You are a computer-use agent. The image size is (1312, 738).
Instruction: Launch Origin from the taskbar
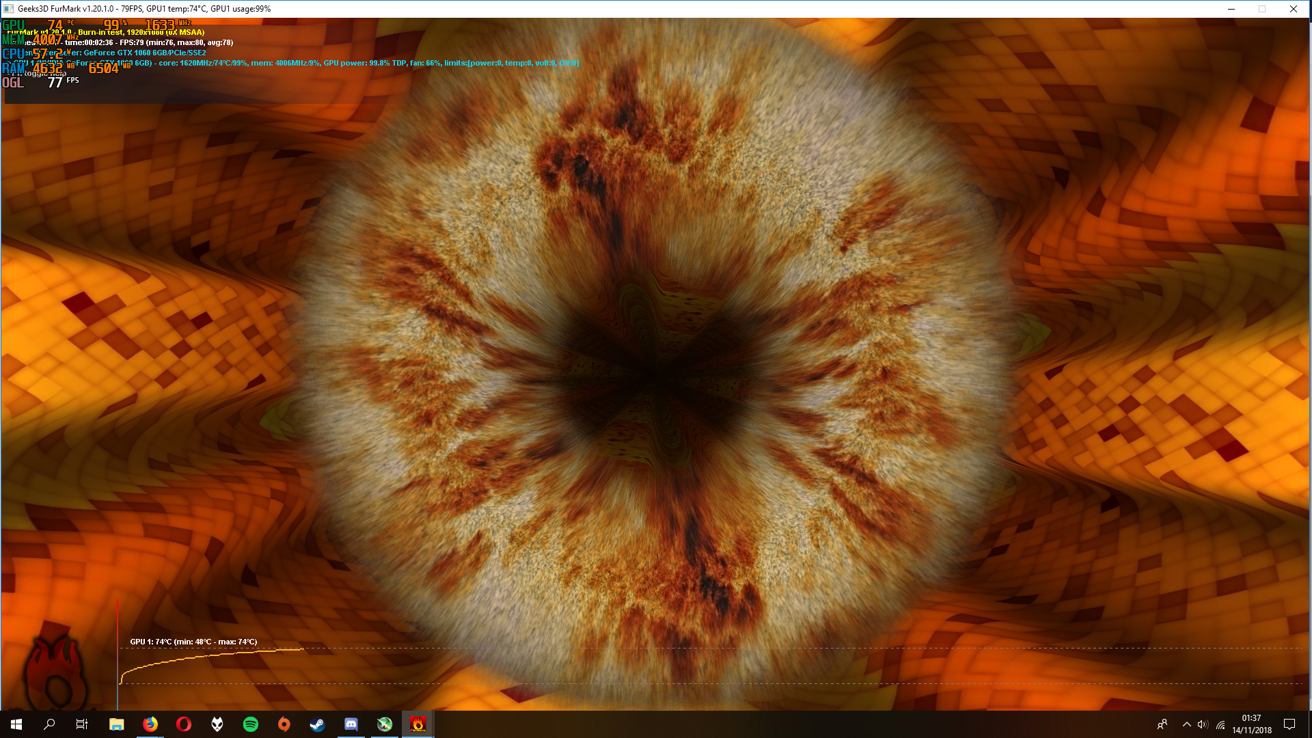[x=284, y=724]
